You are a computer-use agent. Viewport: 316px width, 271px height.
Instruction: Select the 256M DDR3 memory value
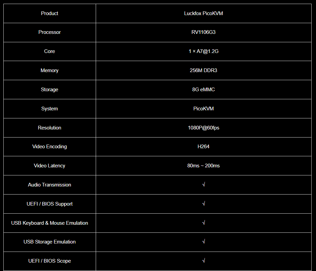[204, 70]
